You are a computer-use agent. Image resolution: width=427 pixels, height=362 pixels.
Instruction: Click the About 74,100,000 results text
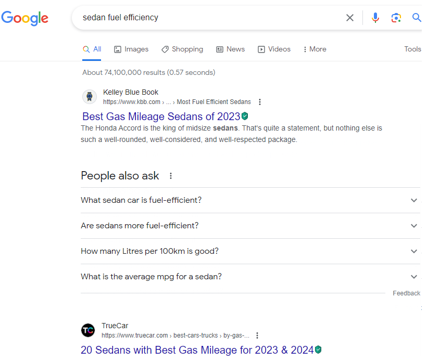(149, 73)
